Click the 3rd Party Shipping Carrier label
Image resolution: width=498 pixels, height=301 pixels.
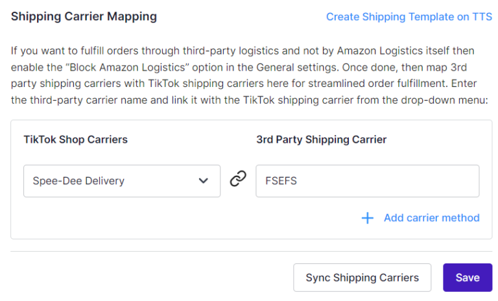point(322,139)
